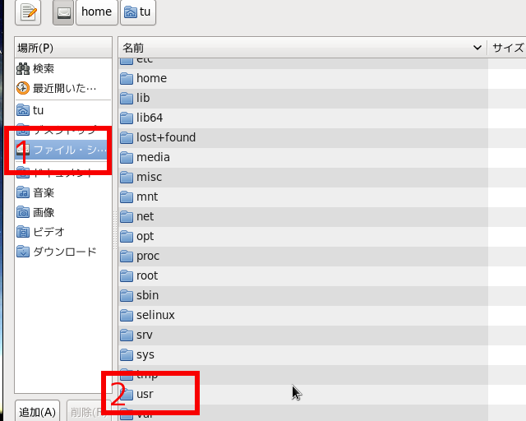Select the usr folder in the list
The image size is (526, 421).
[145, 395]
